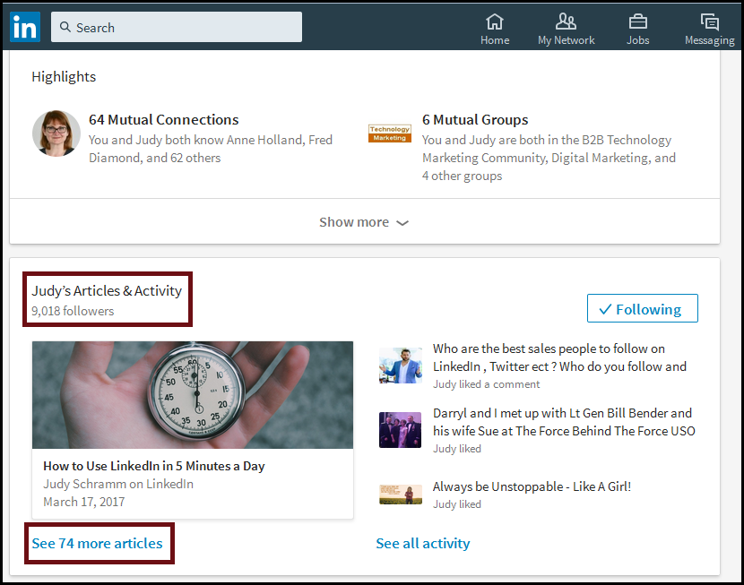The image size is (744, 585).
Task: Open the My Network people icon
Action: tap(566, 22)
